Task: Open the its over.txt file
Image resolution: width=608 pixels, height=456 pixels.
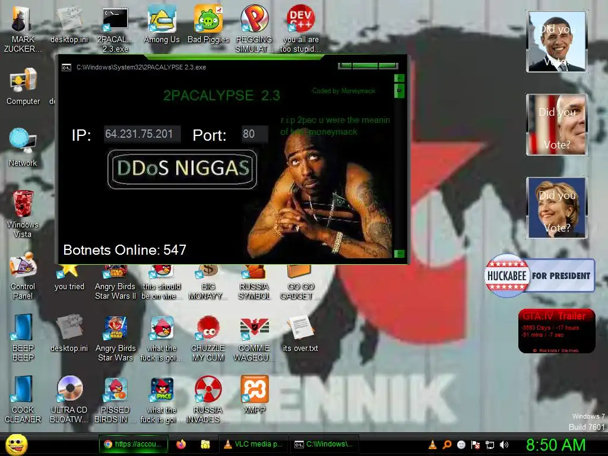Action: click(x=300, y=334)
